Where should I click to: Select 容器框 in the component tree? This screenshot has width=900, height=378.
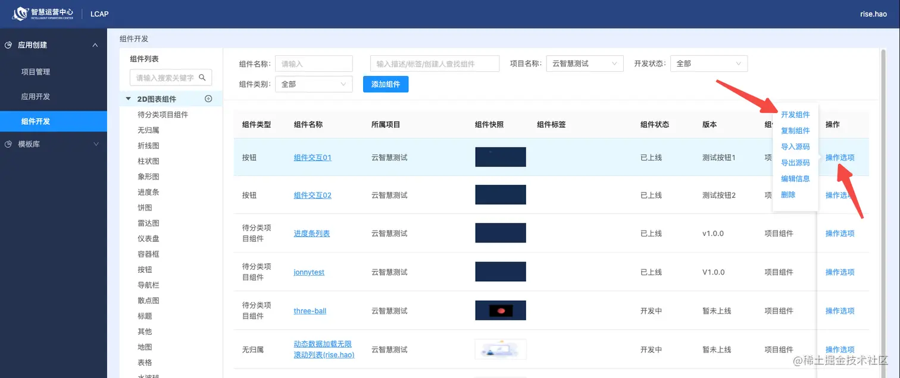click(x=148, y=254)
